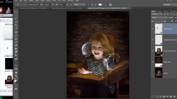Image resolution: width=177 pixels, height=99 pixels.
Task: Select the Lasso tool
Action: click(16, 18)
